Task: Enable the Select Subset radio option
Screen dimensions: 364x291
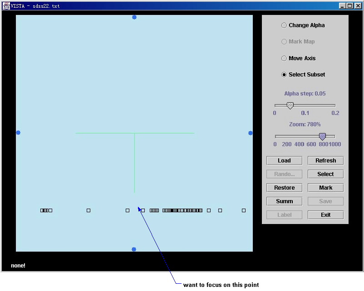Action: 284,75
